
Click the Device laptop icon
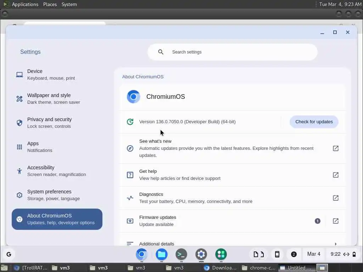point(19,75)
